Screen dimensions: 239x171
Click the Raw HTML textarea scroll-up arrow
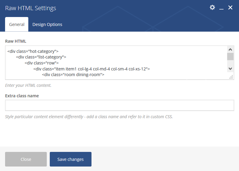pos(230,50)
